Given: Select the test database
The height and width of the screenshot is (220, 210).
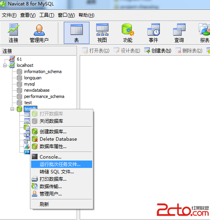Looking at the screenshot, I should point(28,103).
